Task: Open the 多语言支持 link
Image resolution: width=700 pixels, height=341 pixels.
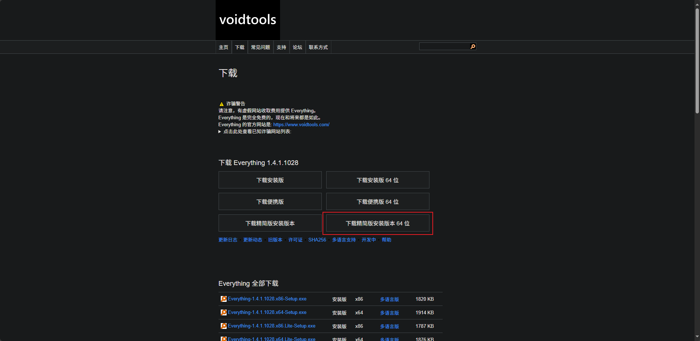Action: pyautogui.click(x=344, y=240)
